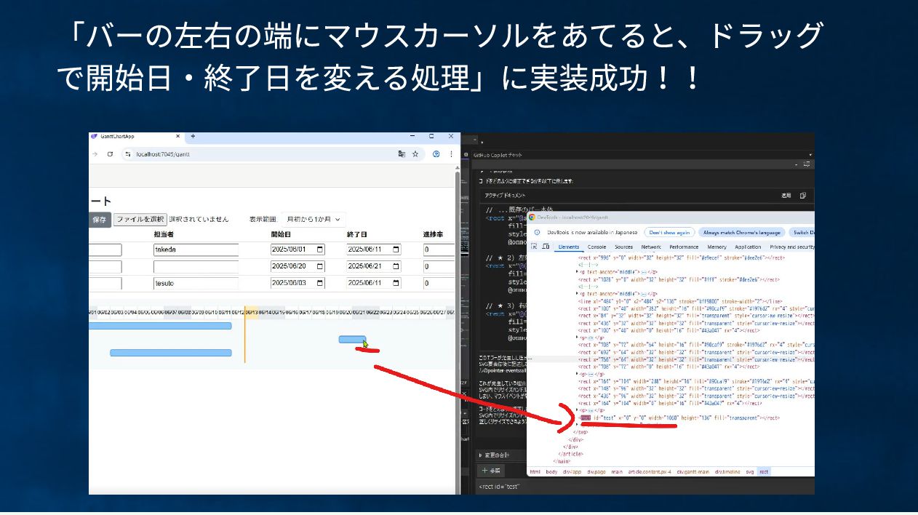Image resolution: width=918 pixels, height=515 pixels.
Task: Click the translate page icon in address bar
Action: 401,154
